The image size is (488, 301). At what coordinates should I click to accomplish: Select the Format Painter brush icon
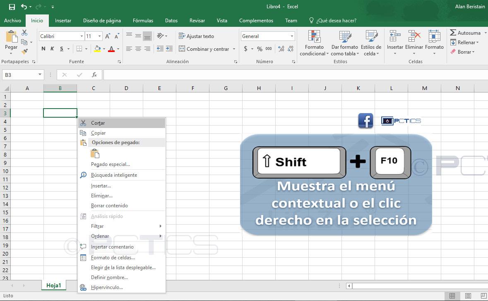[24, 51]
